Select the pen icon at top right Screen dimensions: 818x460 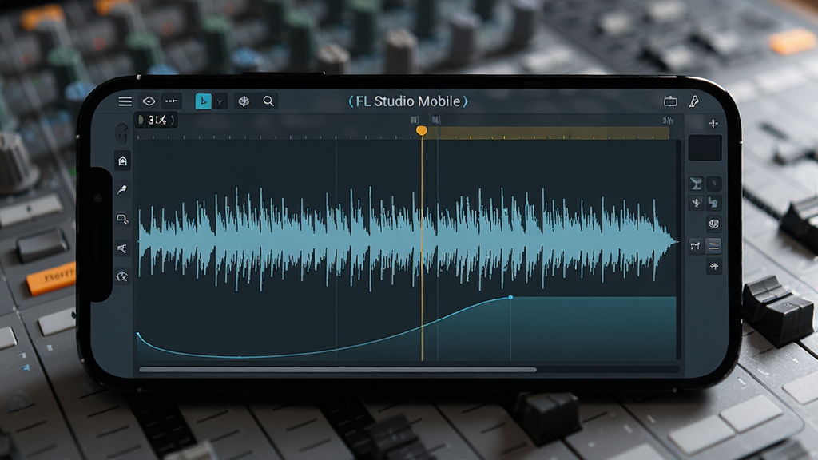tap(694, 101)
